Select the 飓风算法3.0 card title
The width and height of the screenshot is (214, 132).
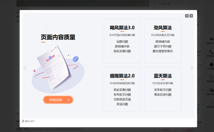coord(122,28)
